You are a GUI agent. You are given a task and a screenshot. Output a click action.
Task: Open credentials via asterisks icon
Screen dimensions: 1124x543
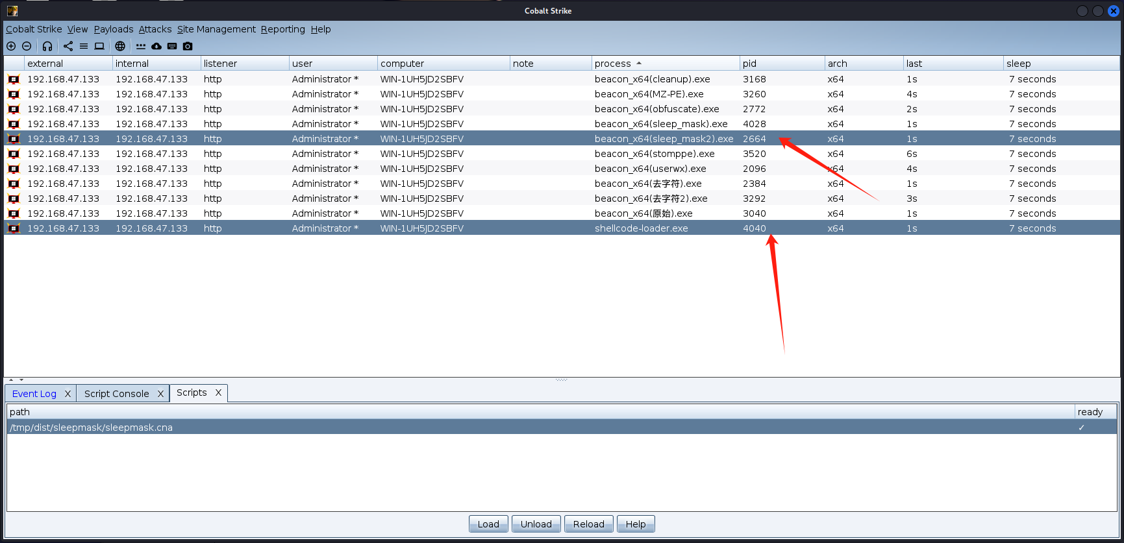click(x=141, y=46)
